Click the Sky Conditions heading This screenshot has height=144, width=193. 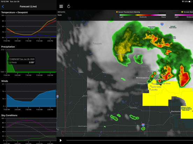pos(9,115)
